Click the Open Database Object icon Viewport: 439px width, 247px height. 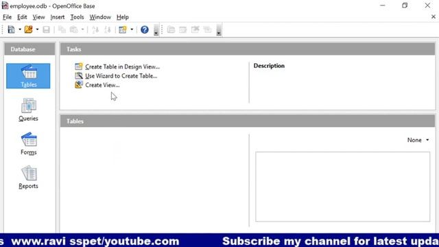[x=171, y=30]
